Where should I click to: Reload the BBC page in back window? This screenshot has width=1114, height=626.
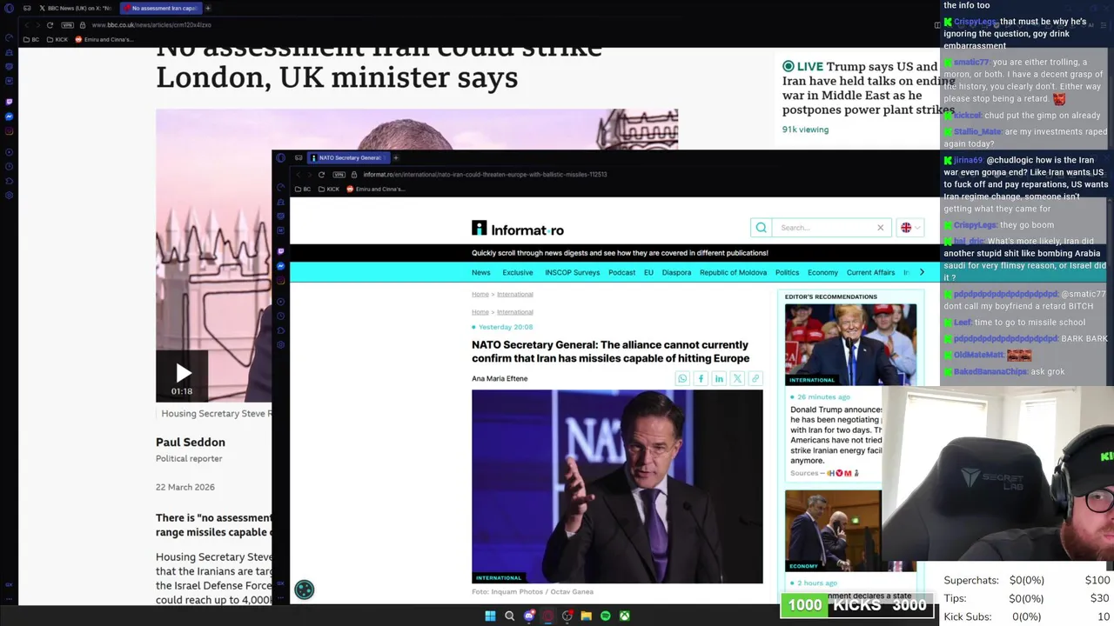pos(50,25)
